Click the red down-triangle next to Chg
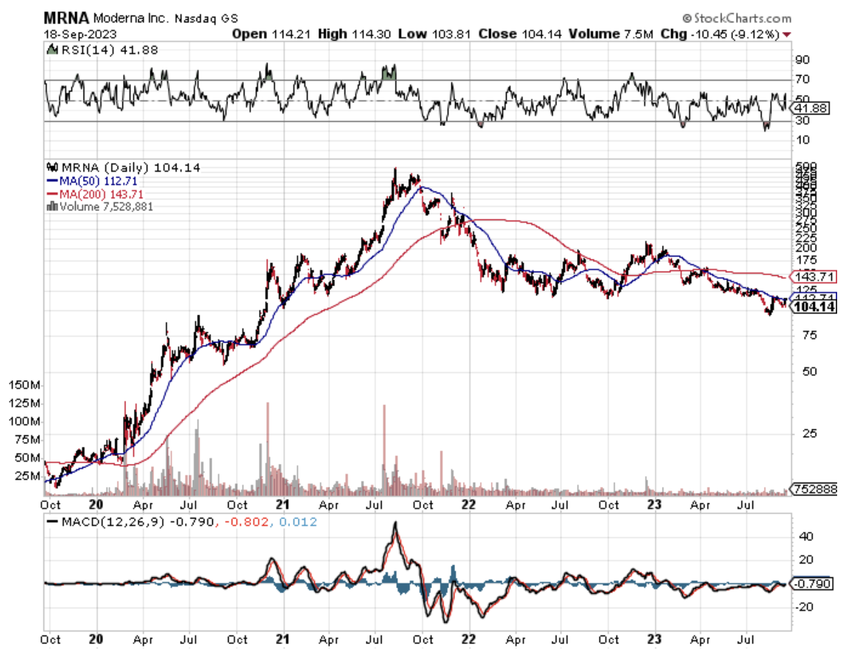This screenshot has height=664, width=845. tap(787, 35)
